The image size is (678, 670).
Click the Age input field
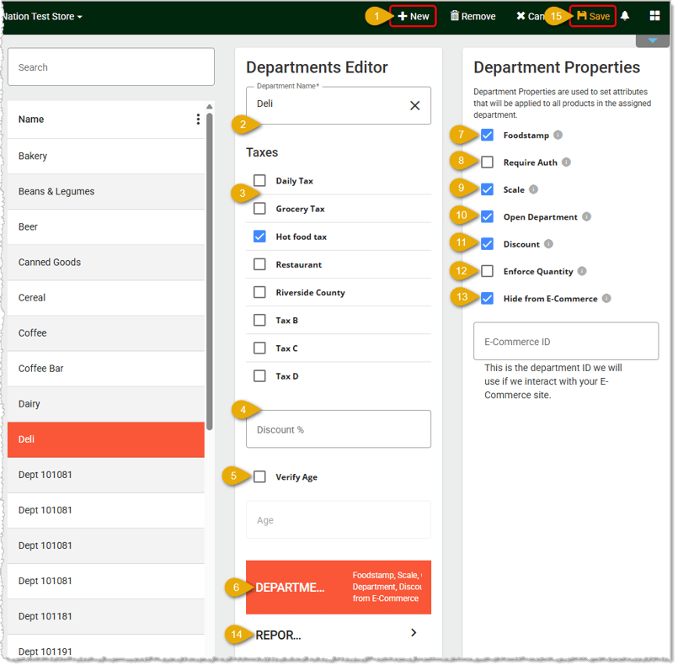point(338,520)
